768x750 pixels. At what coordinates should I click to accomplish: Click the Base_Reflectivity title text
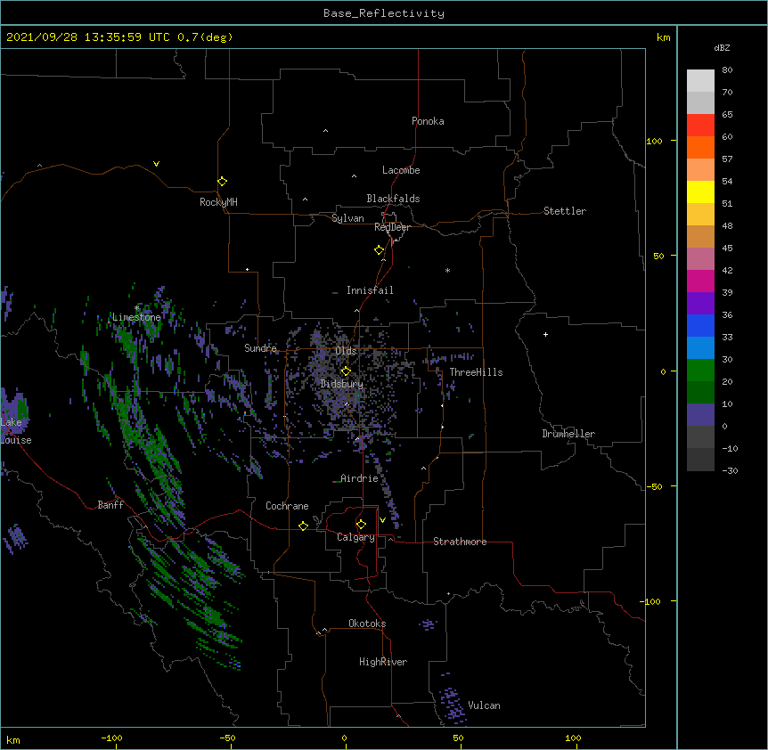tap(384, 13)
